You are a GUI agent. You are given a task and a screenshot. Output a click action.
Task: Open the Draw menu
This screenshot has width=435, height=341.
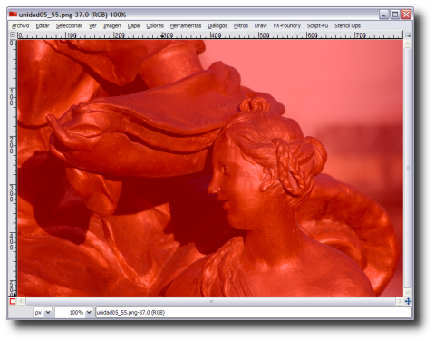click(260, 26)
